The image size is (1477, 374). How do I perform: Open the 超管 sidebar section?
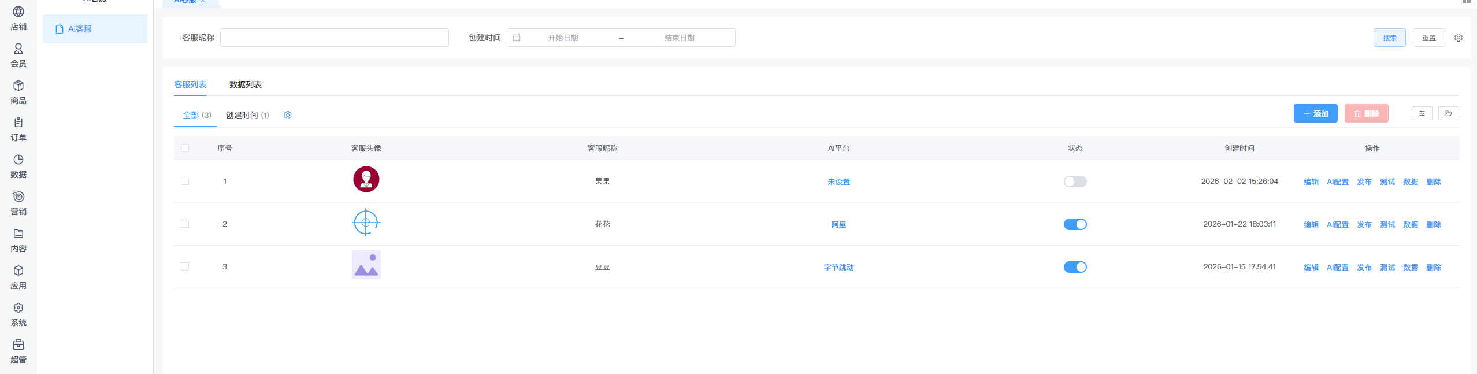coord(18,351)
